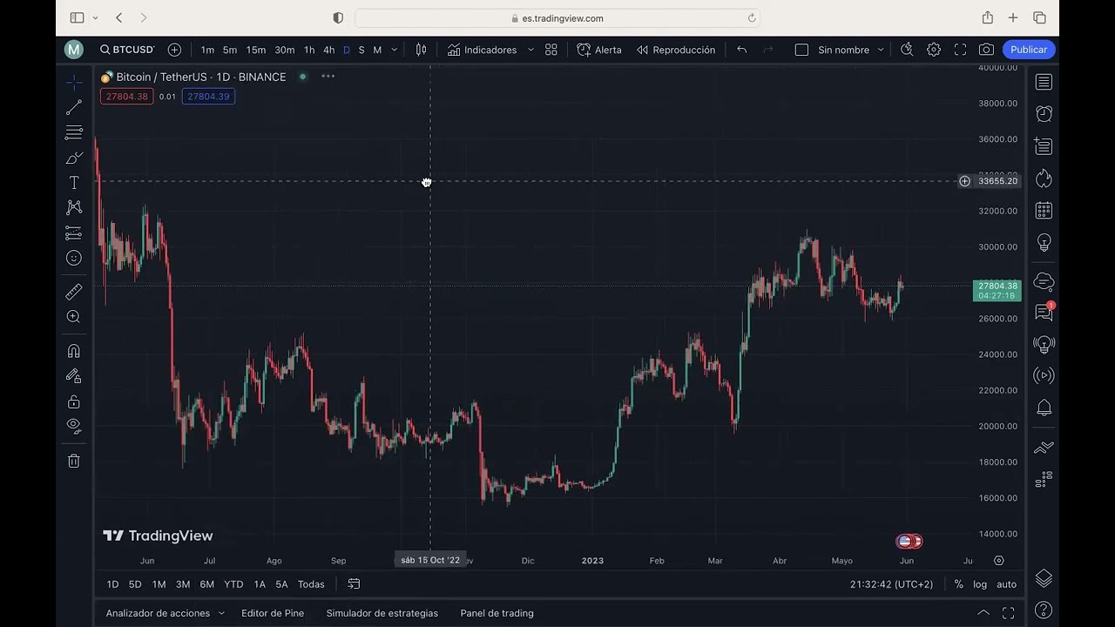Screen dimensions: 1115x627
Task: Change the candlestick chart type
Action: pos(421,50)
